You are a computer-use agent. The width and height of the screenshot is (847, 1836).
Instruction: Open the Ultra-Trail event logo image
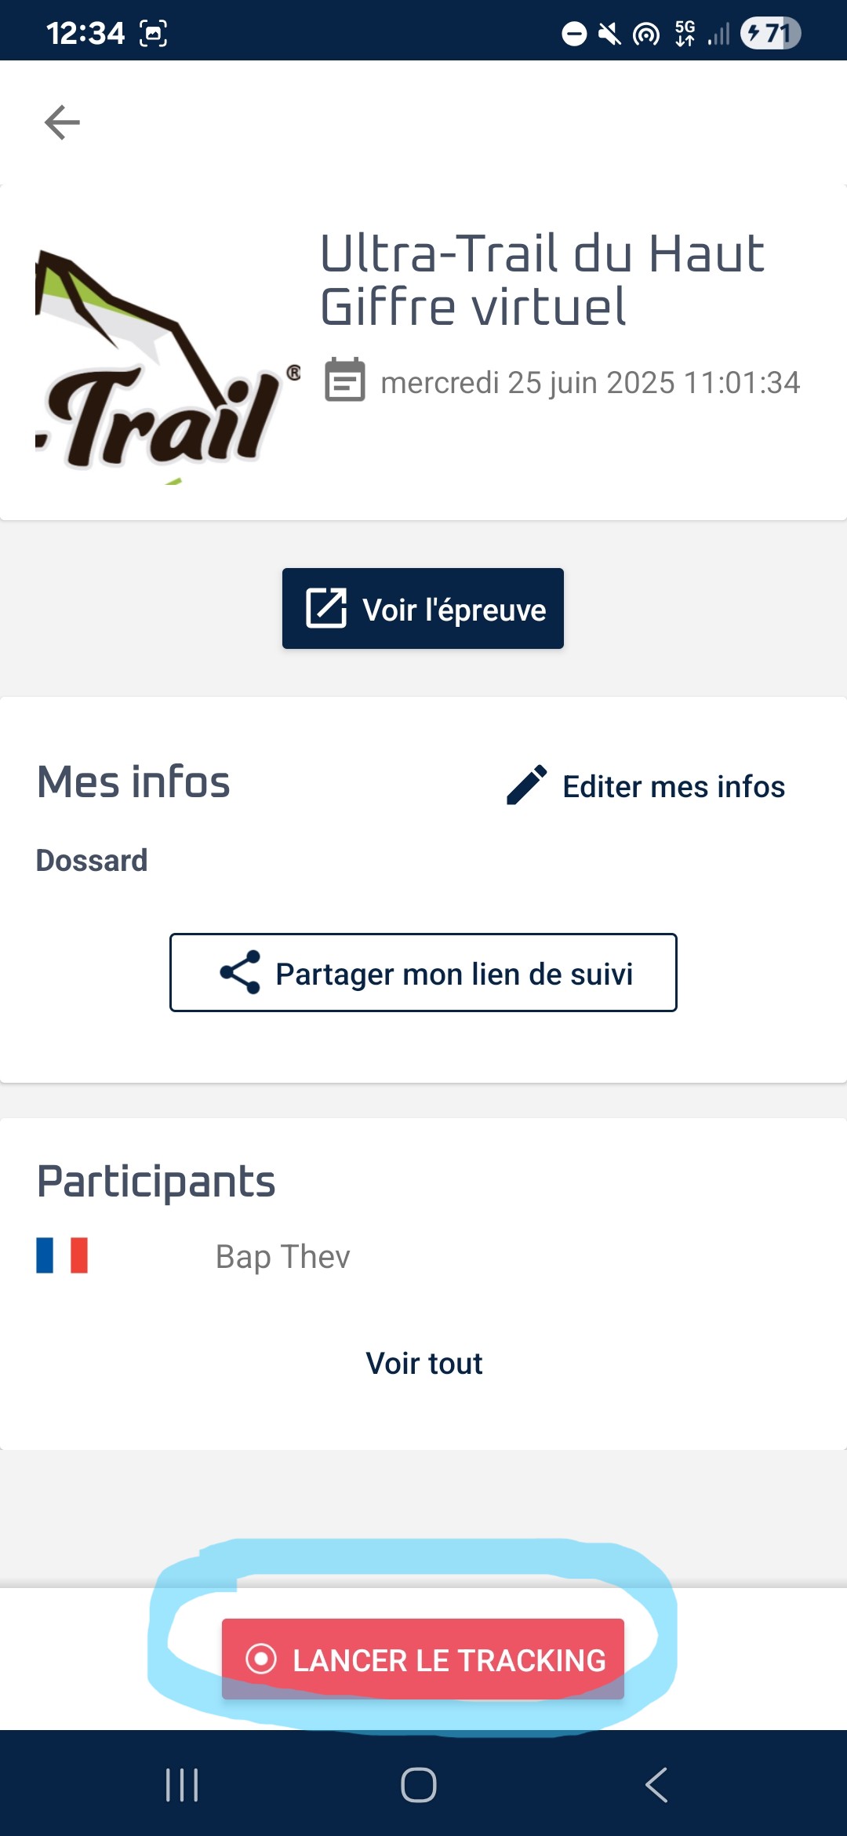point(168,366)
